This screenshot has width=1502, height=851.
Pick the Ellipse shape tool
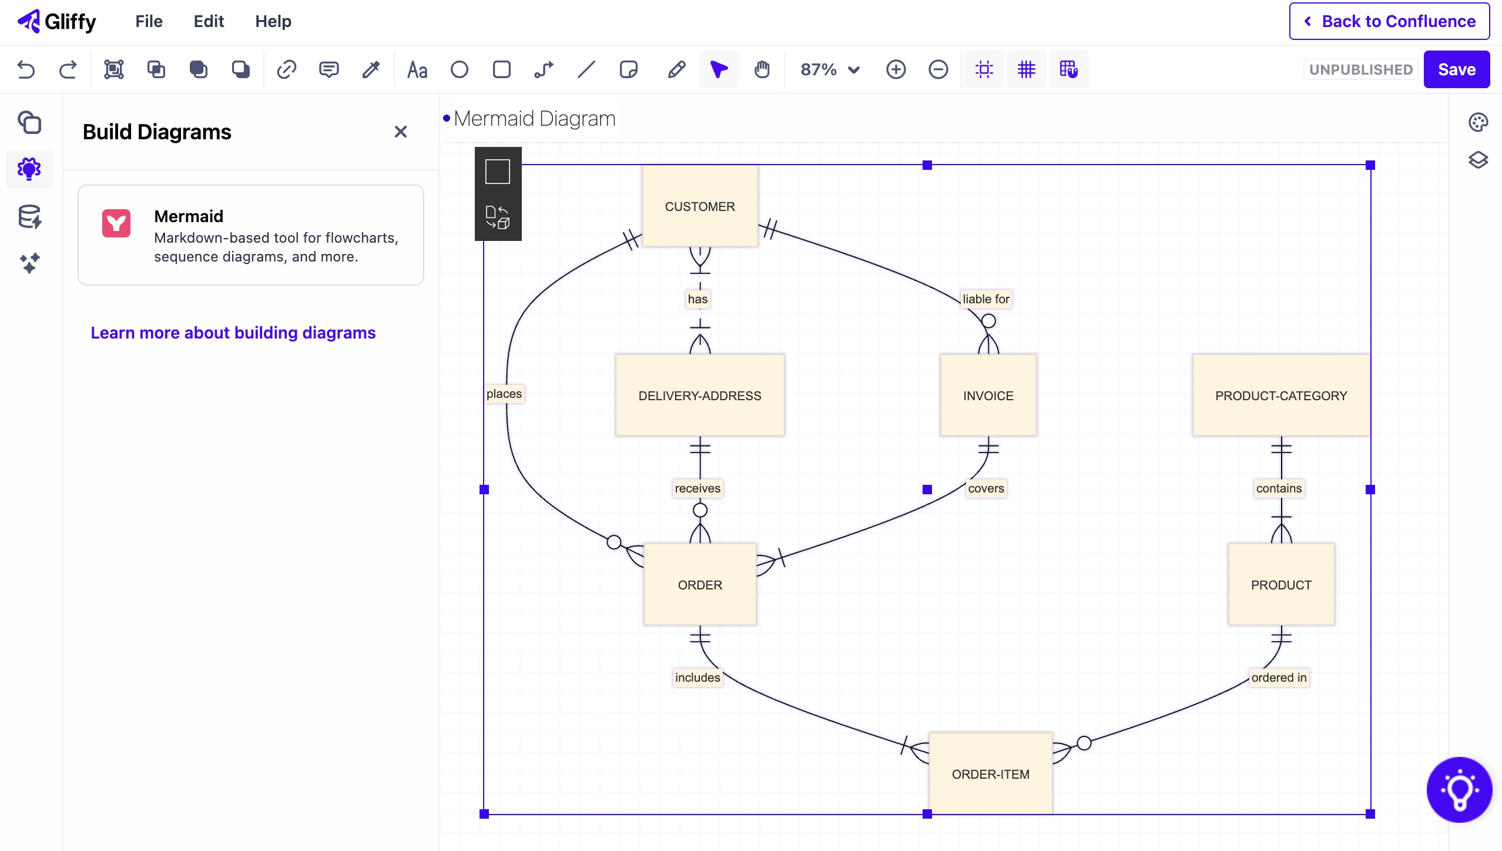pos(459,69)
